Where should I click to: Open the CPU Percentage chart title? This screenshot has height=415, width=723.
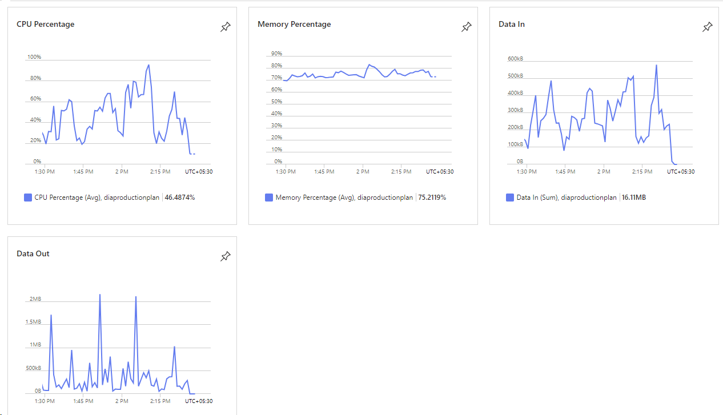click(46, 24)
